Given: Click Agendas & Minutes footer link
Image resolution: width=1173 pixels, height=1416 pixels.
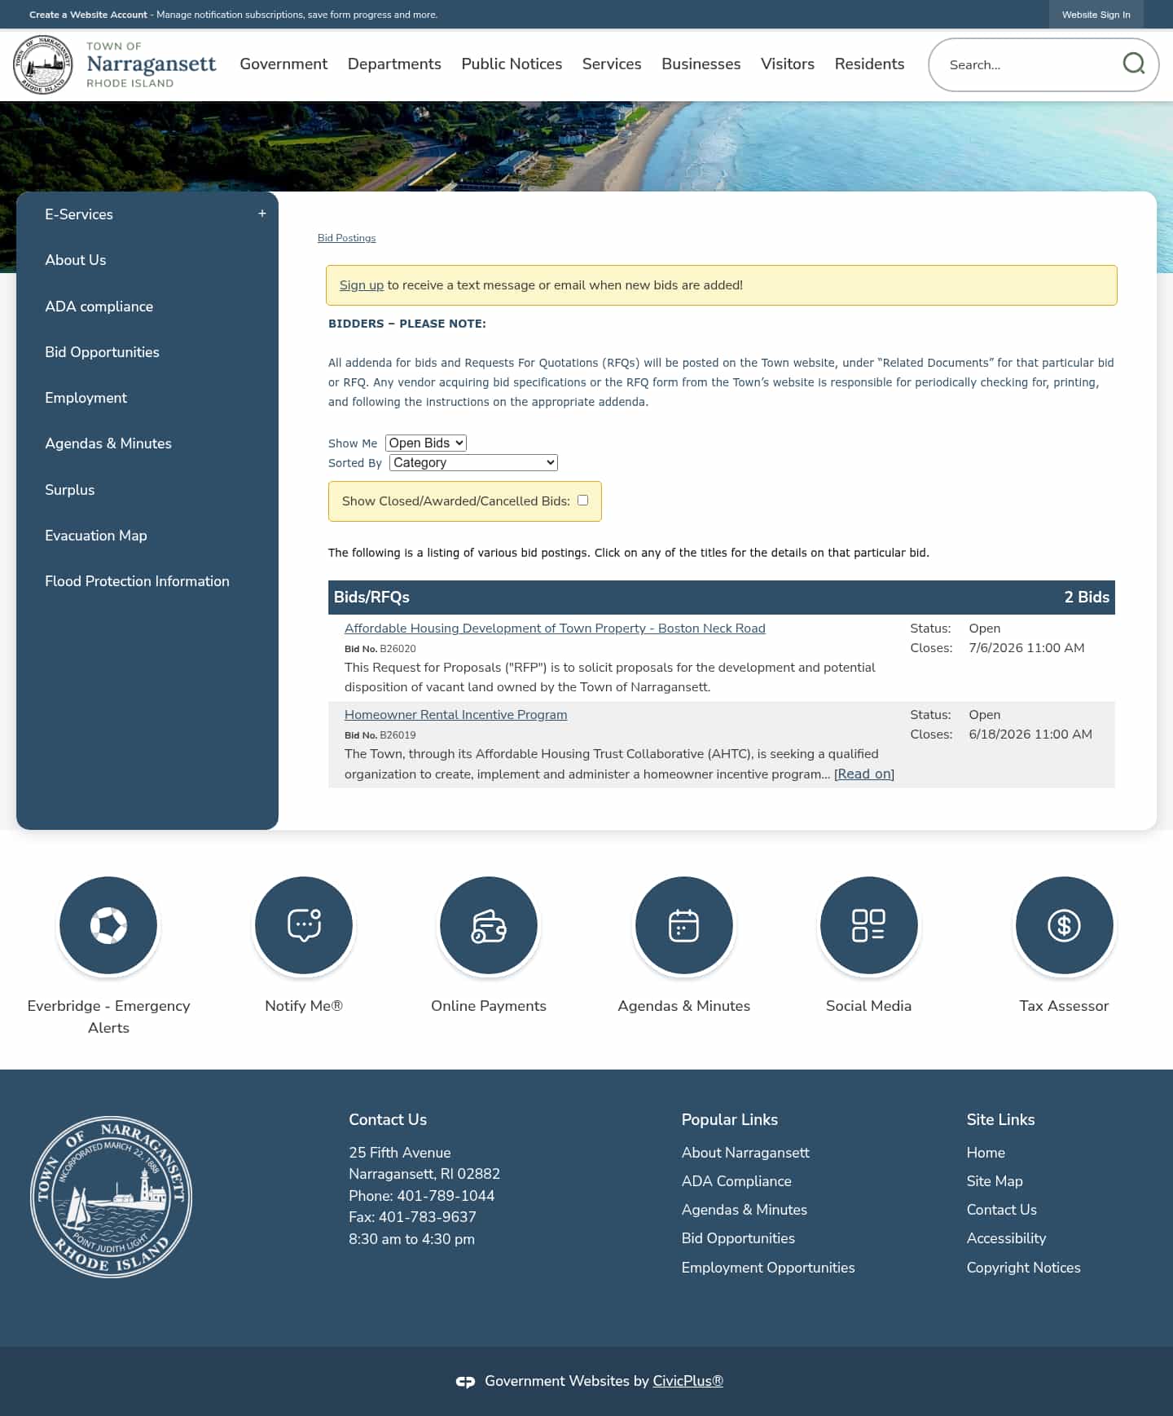Looking at the screenshot, I should coord(745,1210).
